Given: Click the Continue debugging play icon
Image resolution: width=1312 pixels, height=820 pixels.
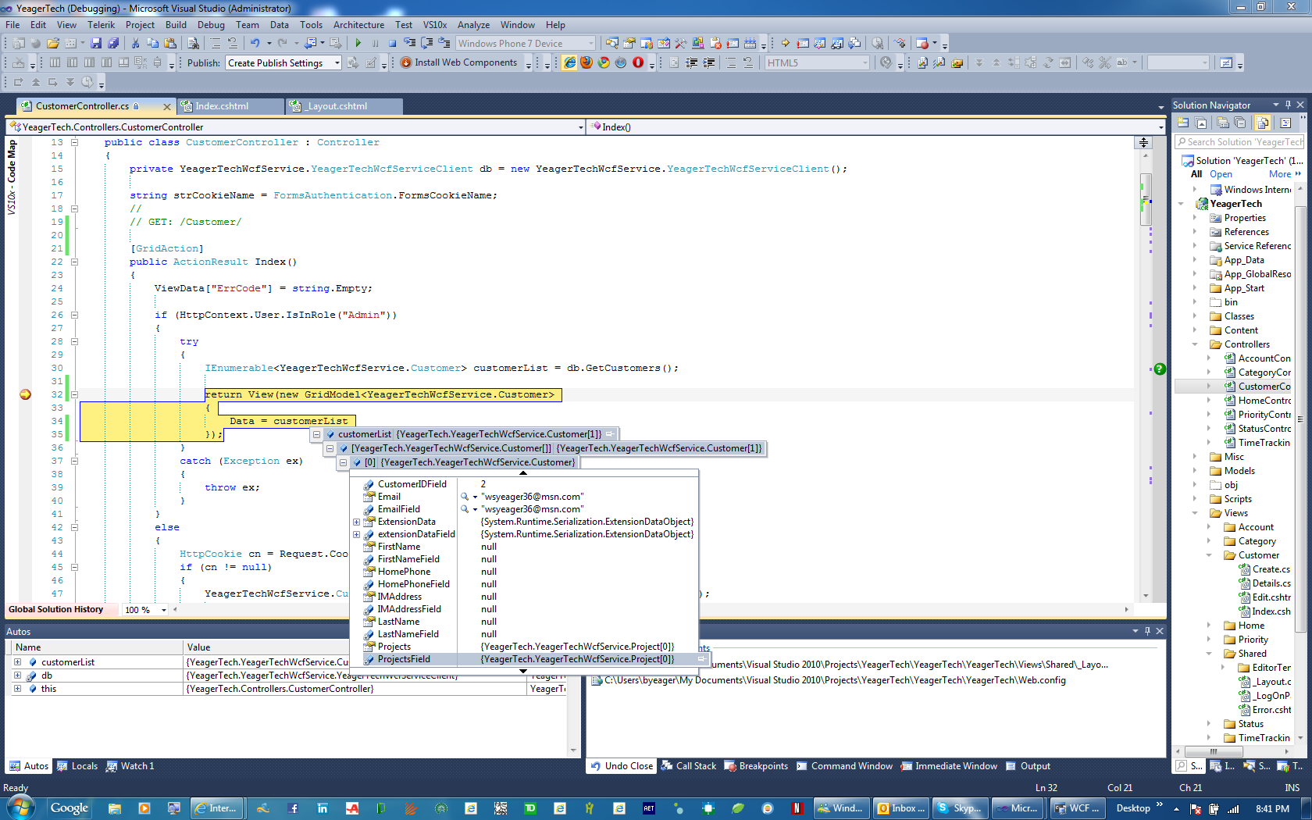Looking at the screenshot, I should 358,44.
